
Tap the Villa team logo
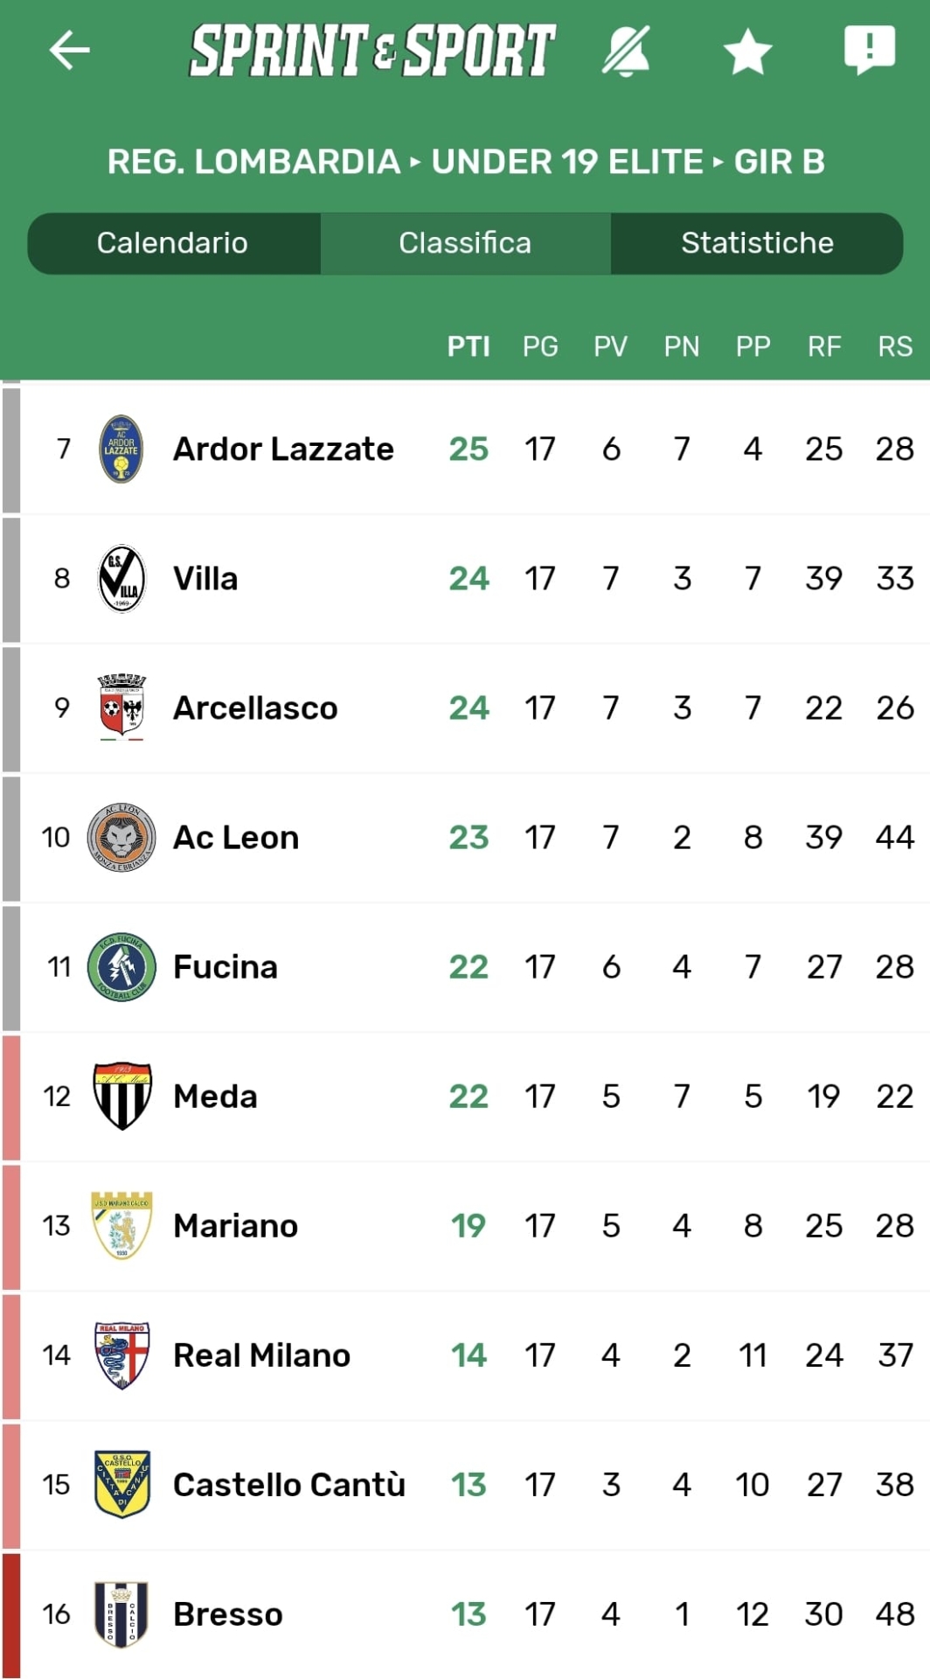(121, 578)
